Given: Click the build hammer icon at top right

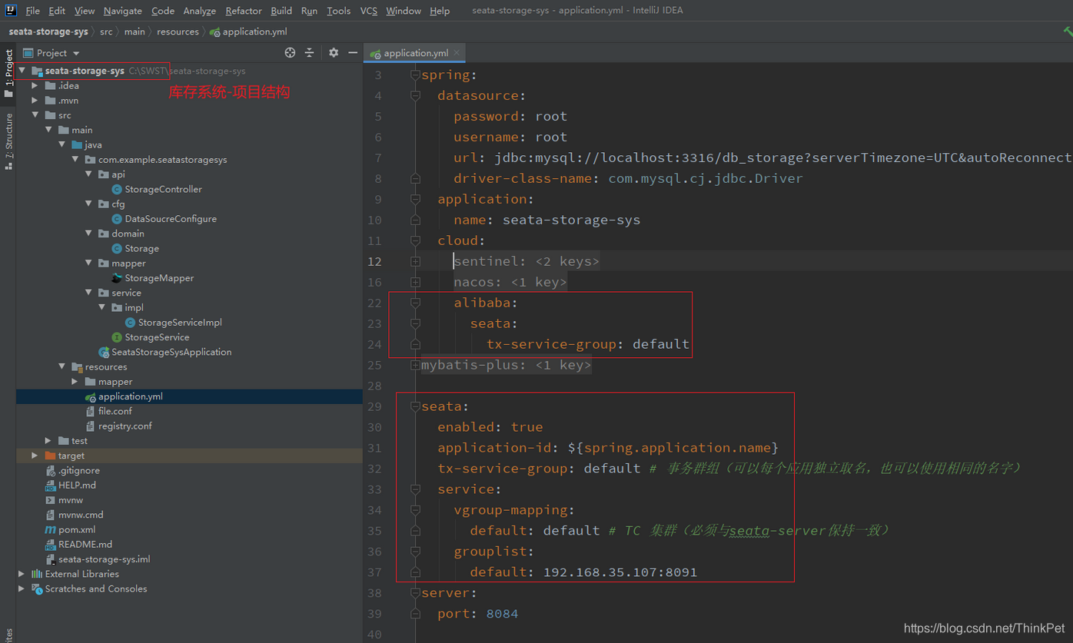Looking at the screenshot, I should (1068, 31).
